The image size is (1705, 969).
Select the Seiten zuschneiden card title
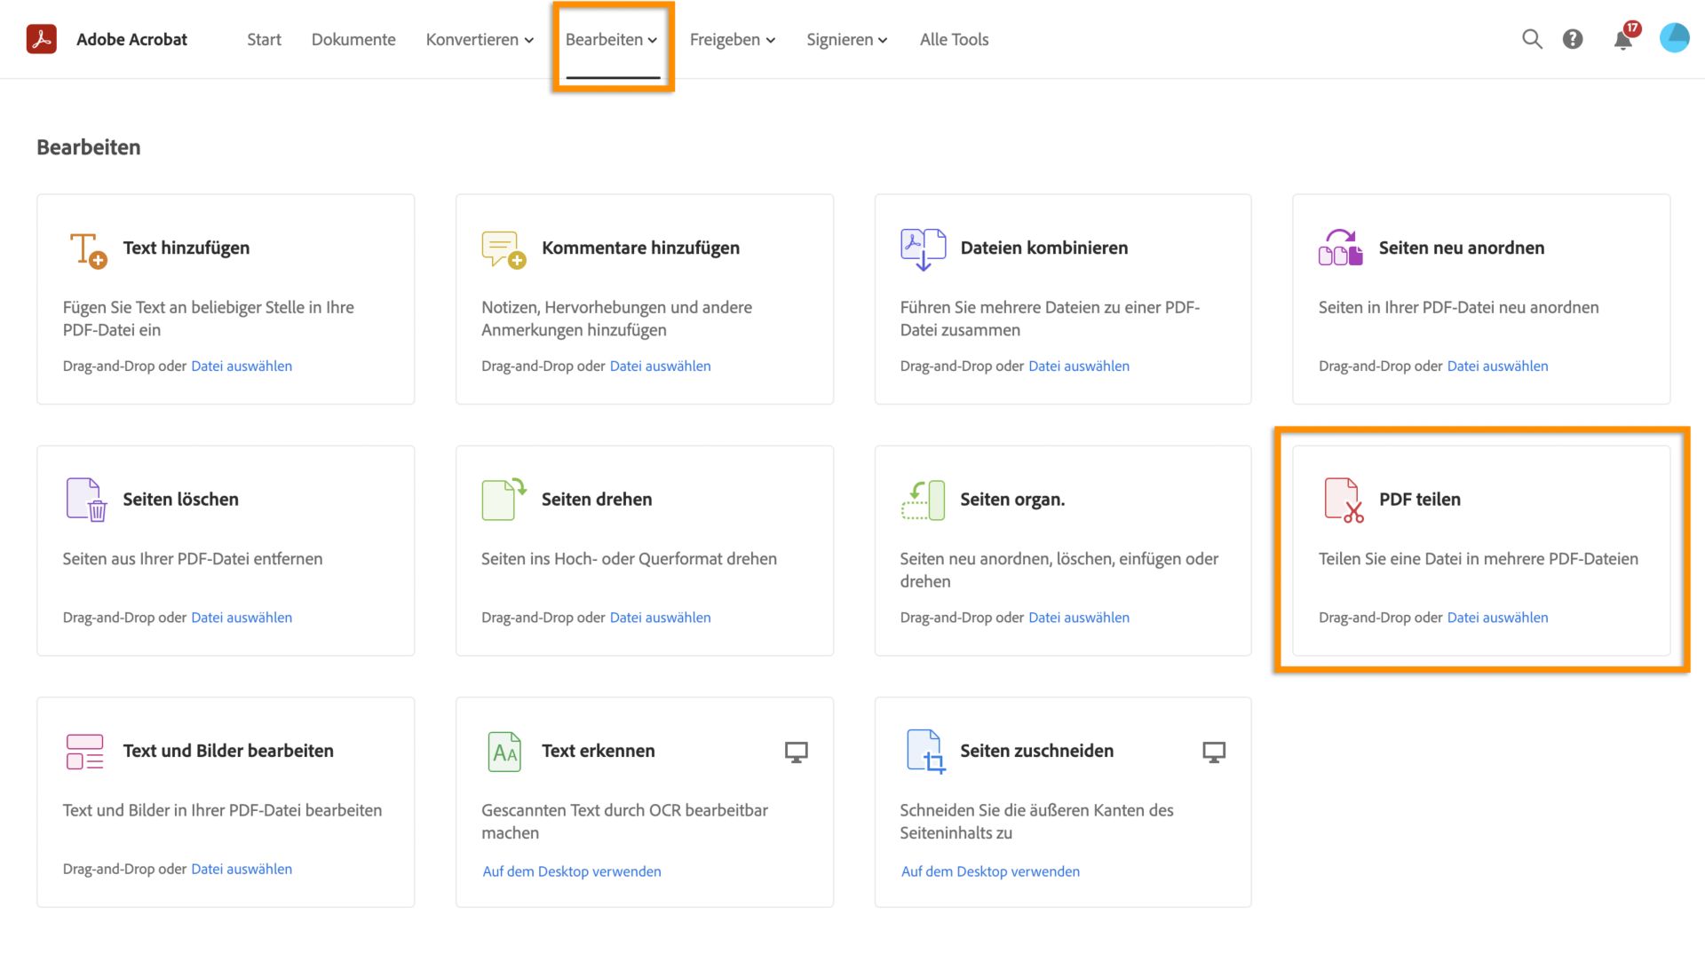(1036, 751)
